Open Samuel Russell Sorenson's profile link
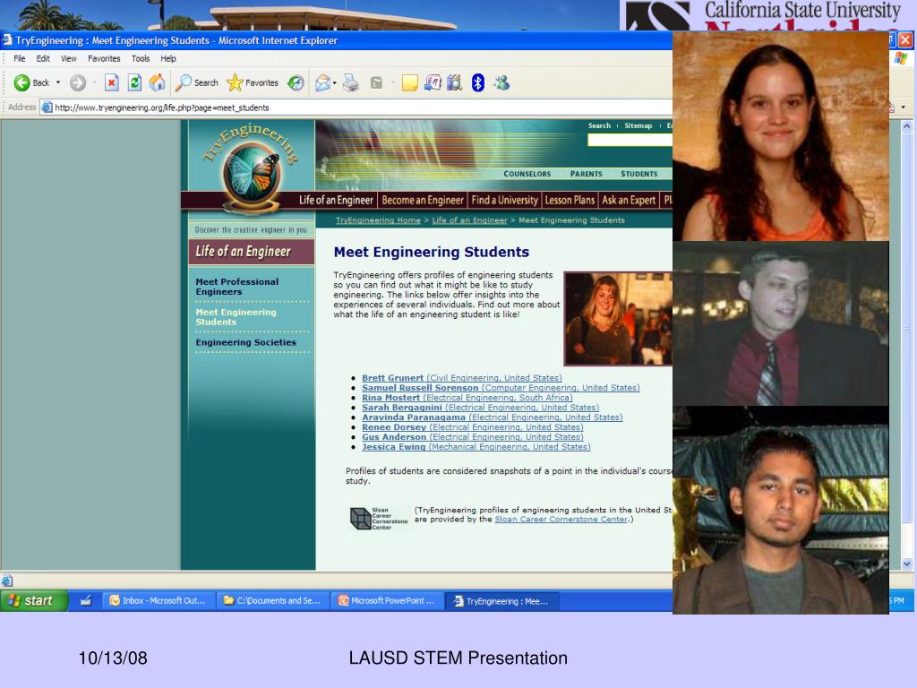Image resolution: width=917 pixels, height=688 pixels. [x=501, y=388]
